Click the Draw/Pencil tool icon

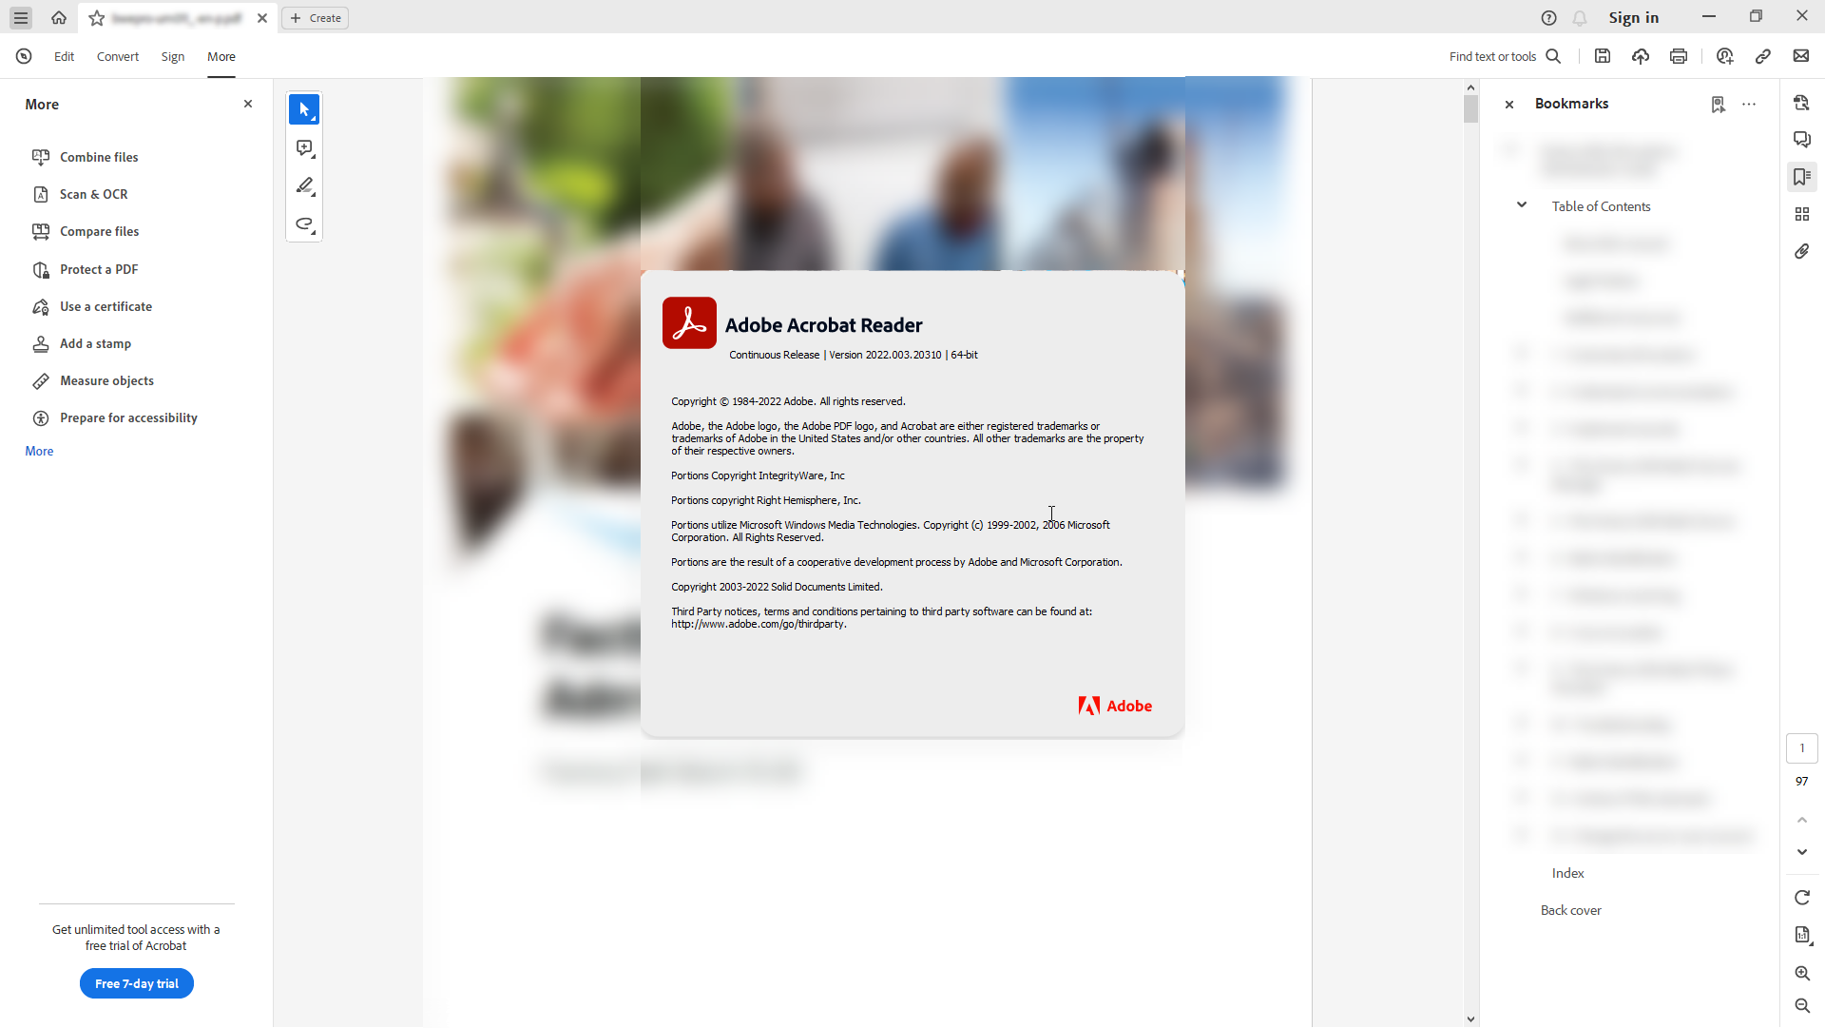[304, 186]
